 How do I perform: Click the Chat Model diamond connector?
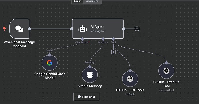click(x=82, y=39)
